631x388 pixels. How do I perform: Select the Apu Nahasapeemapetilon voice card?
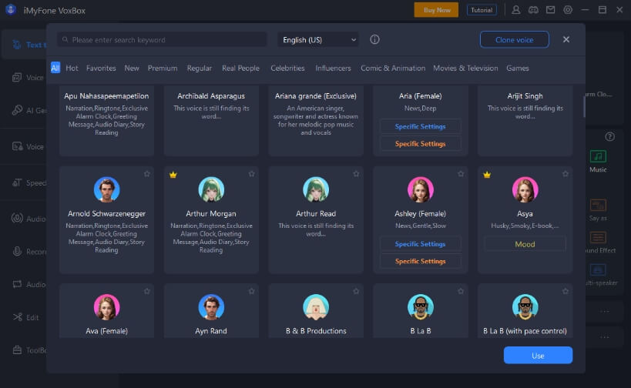point(106,120)
